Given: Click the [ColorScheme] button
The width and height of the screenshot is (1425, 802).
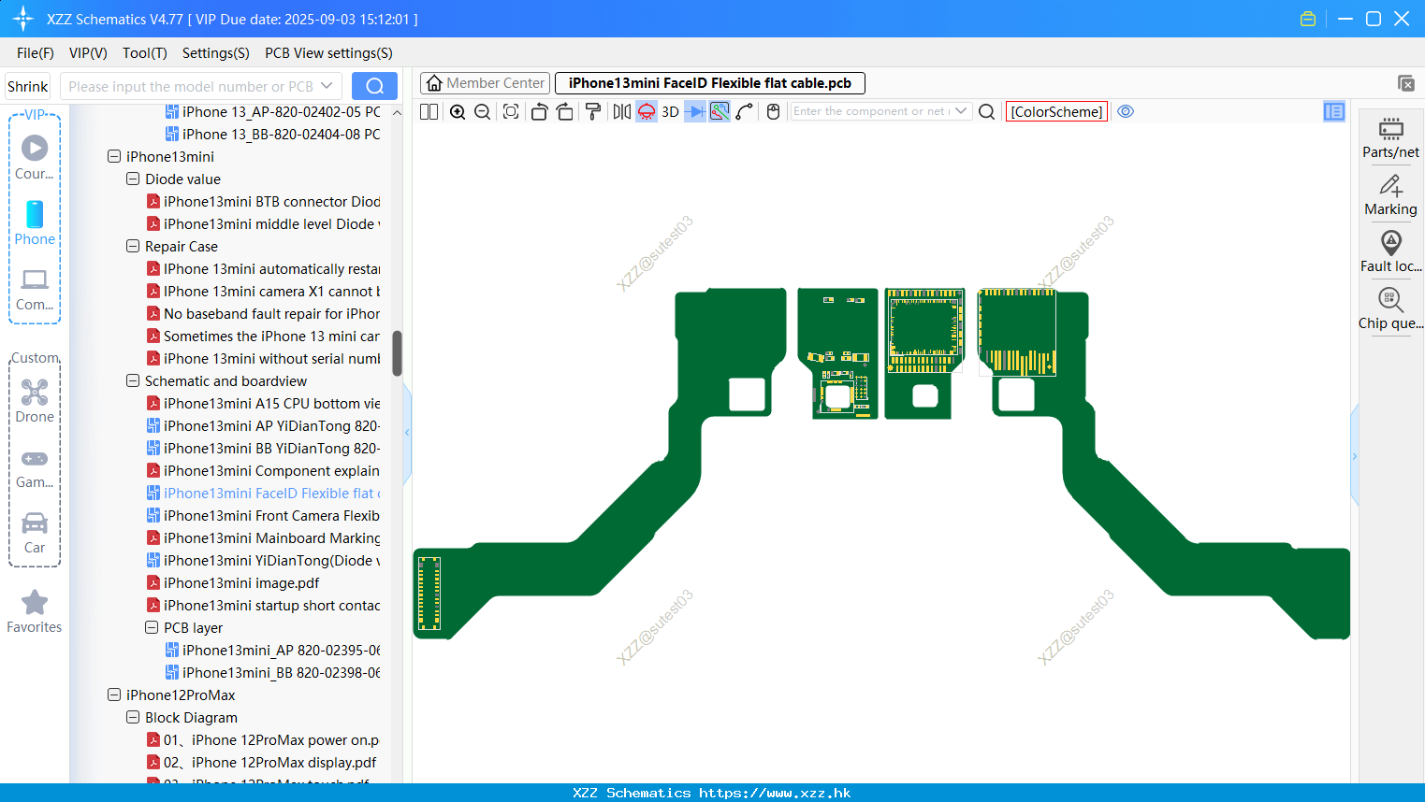Looking at the screenshot, I should pos(1056,111).
